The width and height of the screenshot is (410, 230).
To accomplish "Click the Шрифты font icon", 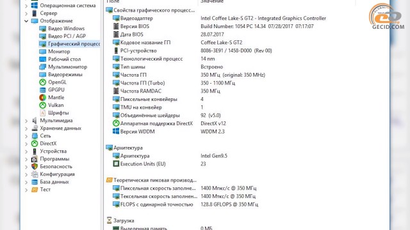I will coord(43,113).
